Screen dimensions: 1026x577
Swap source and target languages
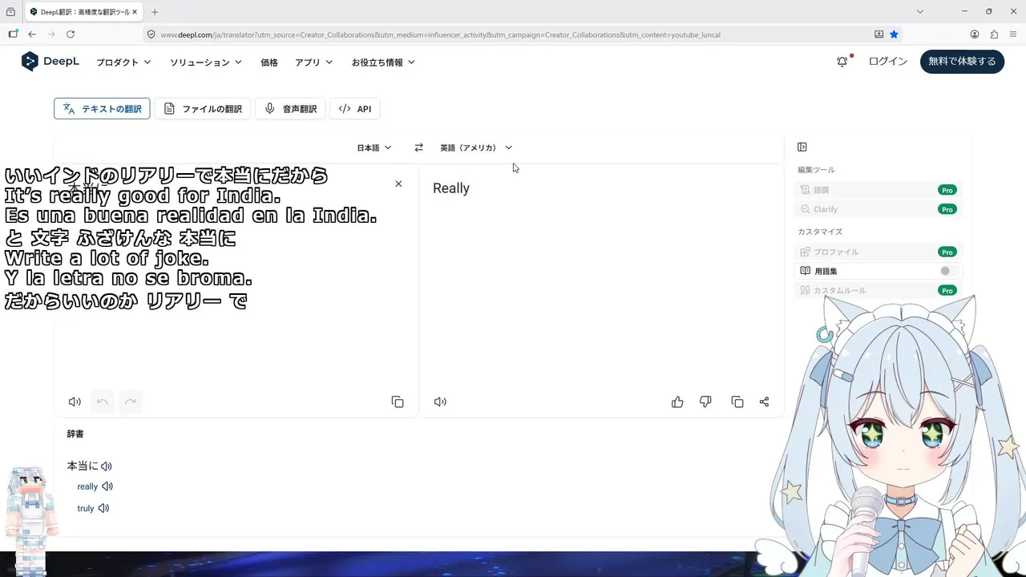(418, 147)
